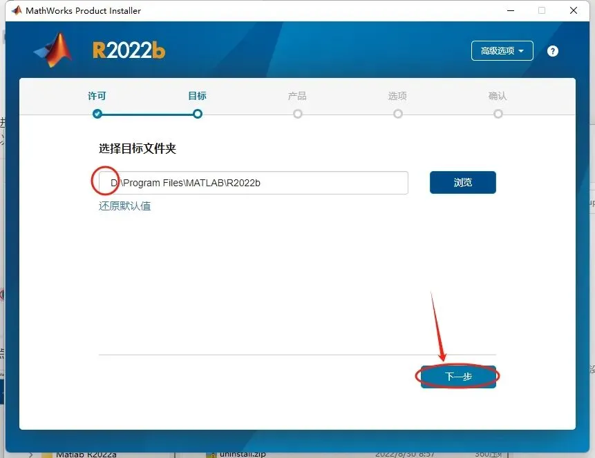Click into the destination folder path field

[x=254, y=183]
